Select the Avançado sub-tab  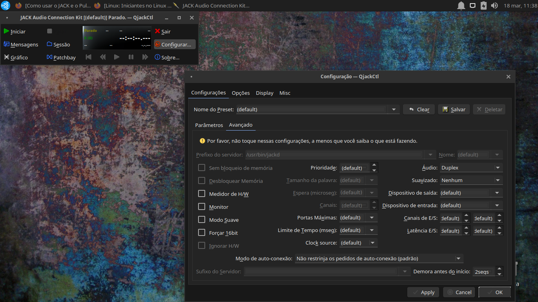[241, 125]
